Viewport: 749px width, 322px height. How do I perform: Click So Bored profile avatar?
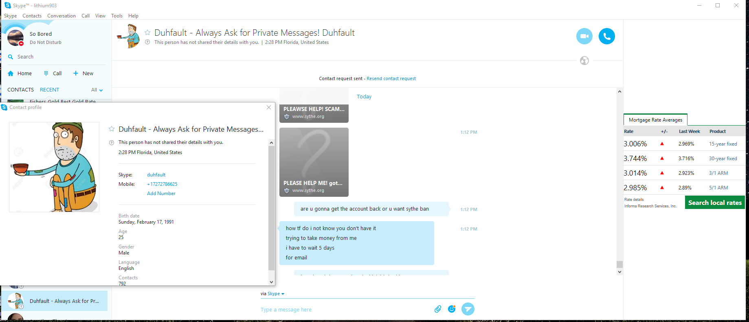pos(15,38)
